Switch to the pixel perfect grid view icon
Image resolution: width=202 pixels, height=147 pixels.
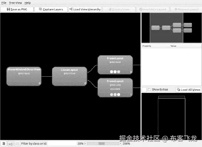click(17, 143)
